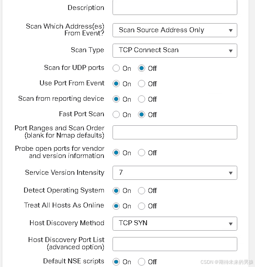
Task: Open Service Version Intensity dropdown
Action: (x=175, y=173)
